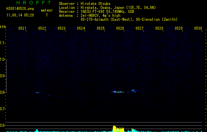The height and width of the screenshot is (132, 207).
Task: Click the 0521 time marker
Action: [22, 28]
